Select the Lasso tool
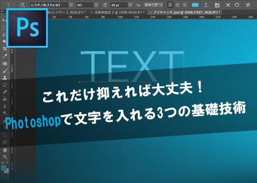Image resolution: width=257 pixels, height=183 pixels. (x=5, y=35)
